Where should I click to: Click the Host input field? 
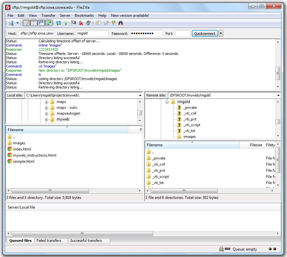pyautogui.click(x=37, y=34)
